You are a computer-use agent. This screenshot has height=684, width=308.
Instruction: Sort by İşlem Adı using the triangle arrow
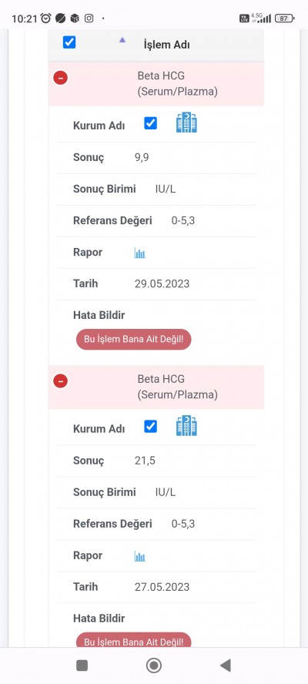122,40
